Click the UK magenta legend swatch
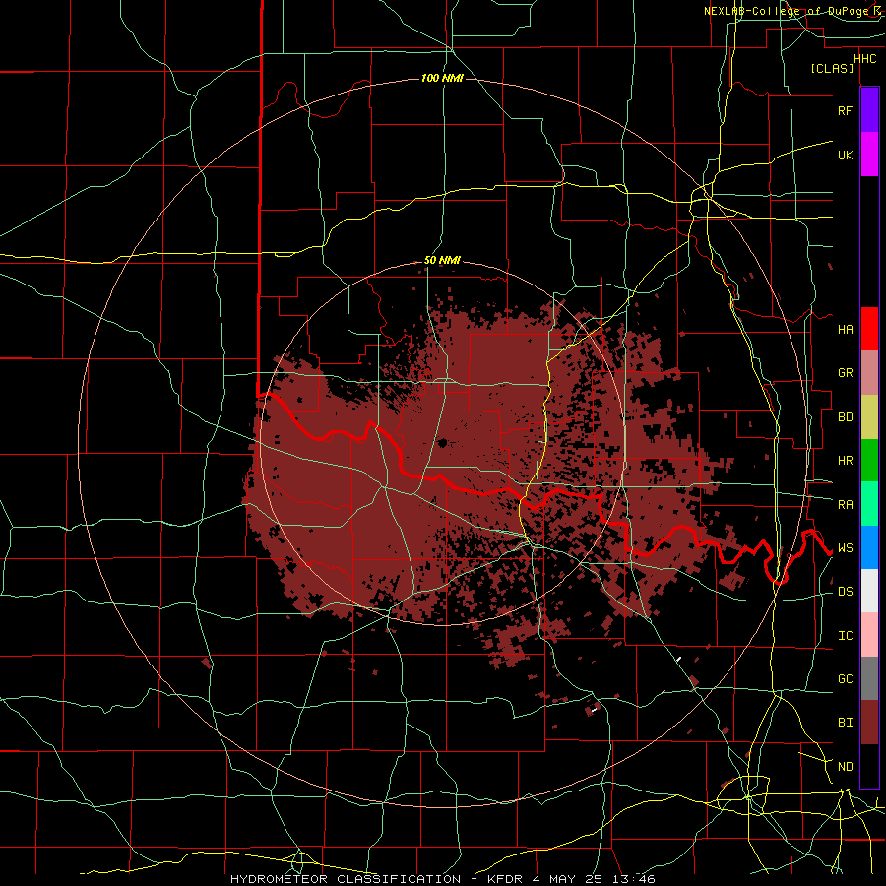886x886 pixels. click(869, 155)
